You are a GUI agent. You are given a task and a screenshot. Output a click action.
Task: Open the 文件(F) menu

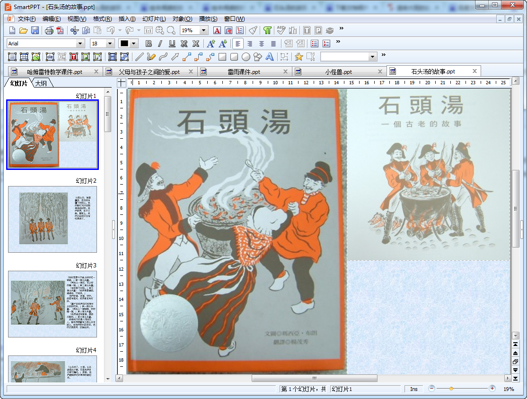[26, 19]
